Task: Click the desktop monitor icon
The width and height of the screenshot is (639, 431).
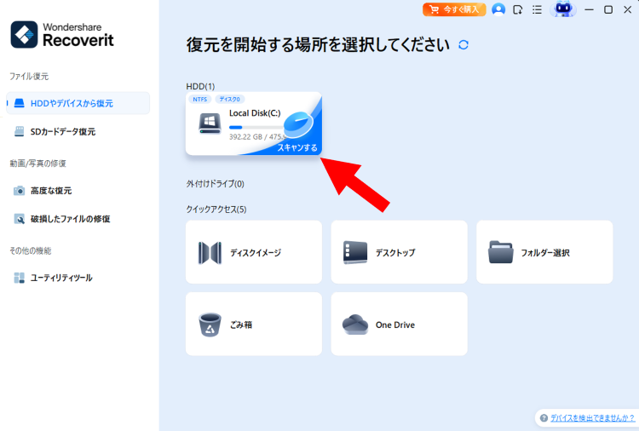Action: 355,253
